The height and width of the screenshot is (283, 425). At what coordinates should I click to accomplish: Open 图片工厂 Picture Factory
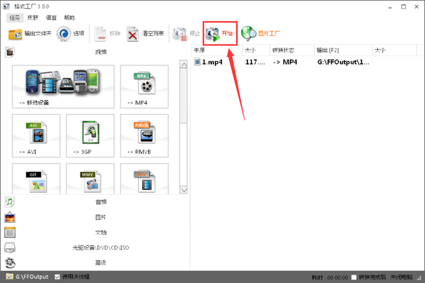click(261, 33)
